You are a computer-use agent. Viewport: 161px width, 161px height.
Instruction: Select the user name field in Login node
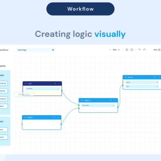point(43,89)
